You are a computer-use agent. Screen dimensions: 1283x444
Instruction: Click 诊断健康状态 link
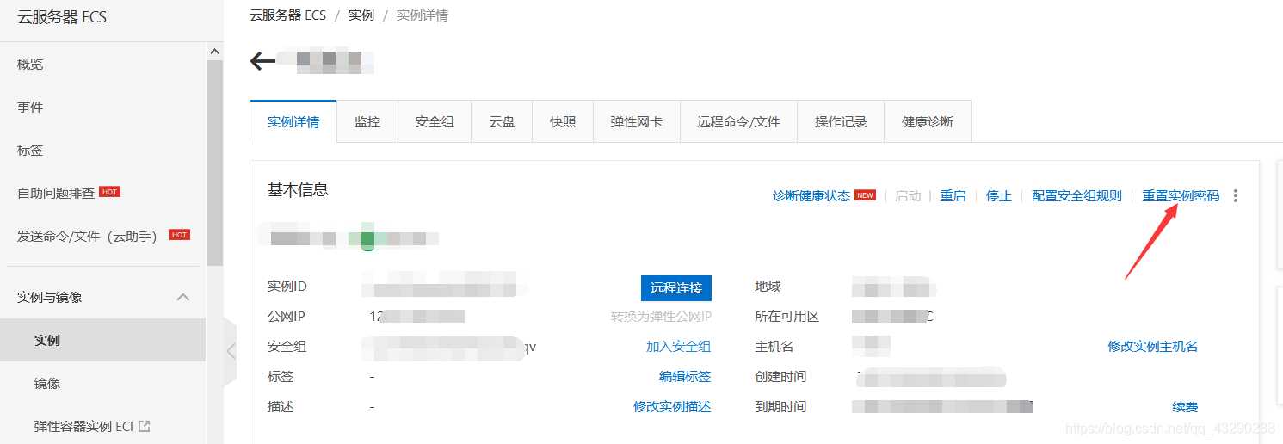[811, 196]
